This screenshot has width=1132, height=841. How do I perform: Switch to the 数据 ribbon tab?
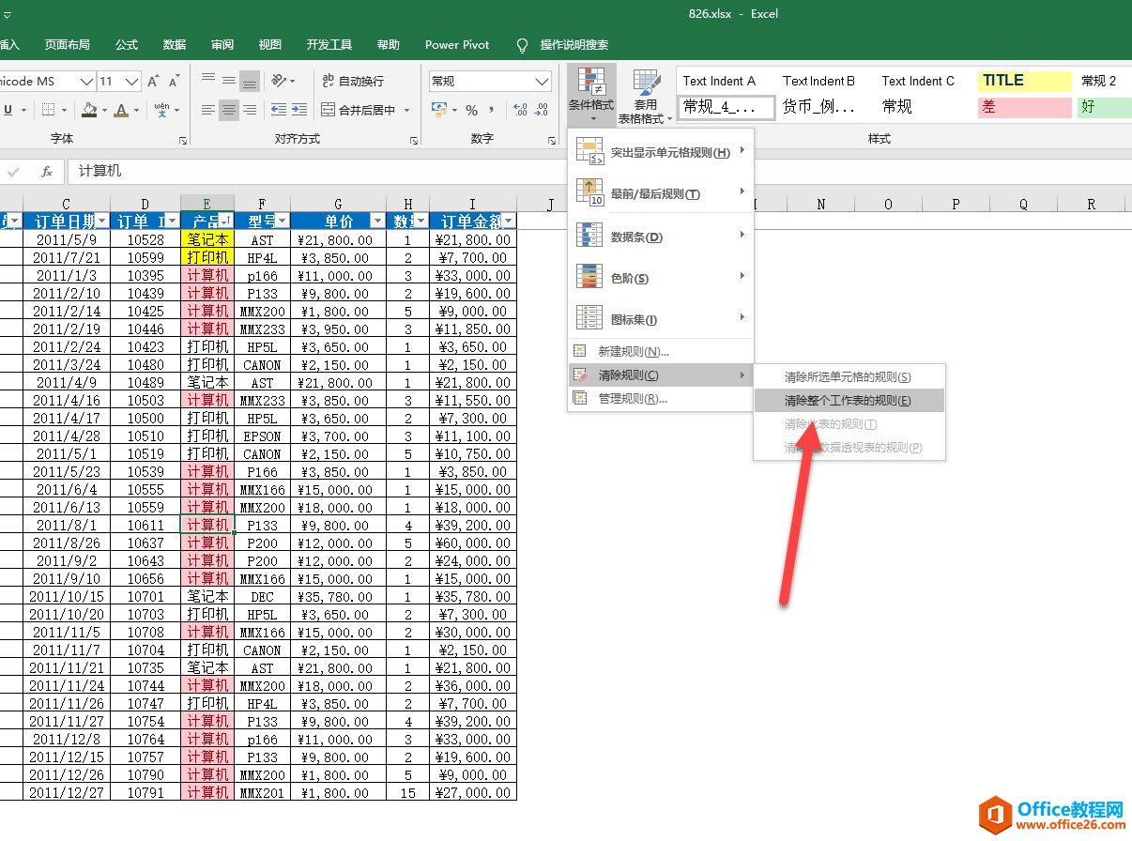pyautogui.click(x=173, y=44)
